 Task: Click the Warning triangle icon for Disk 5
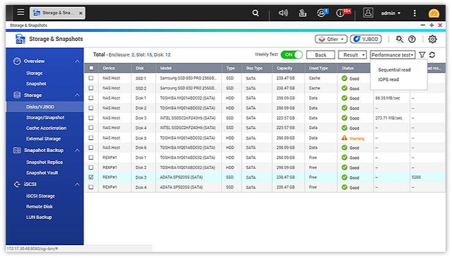point(344,138)
